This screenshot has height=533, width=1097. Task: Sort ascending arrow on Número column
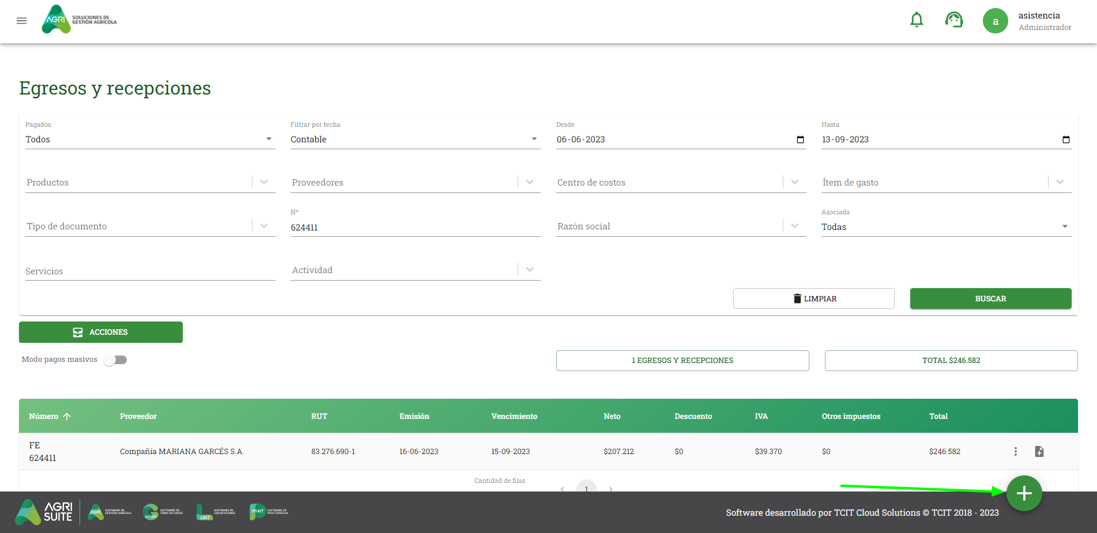(x=67, y=416)
